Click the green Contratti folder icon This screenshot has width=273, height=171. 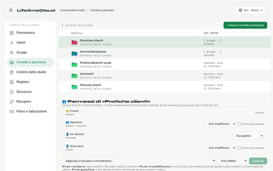(x=74, y=76)
